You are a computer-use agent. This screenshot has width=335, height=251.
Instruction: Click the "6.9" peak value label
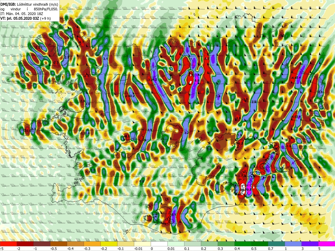197,80
